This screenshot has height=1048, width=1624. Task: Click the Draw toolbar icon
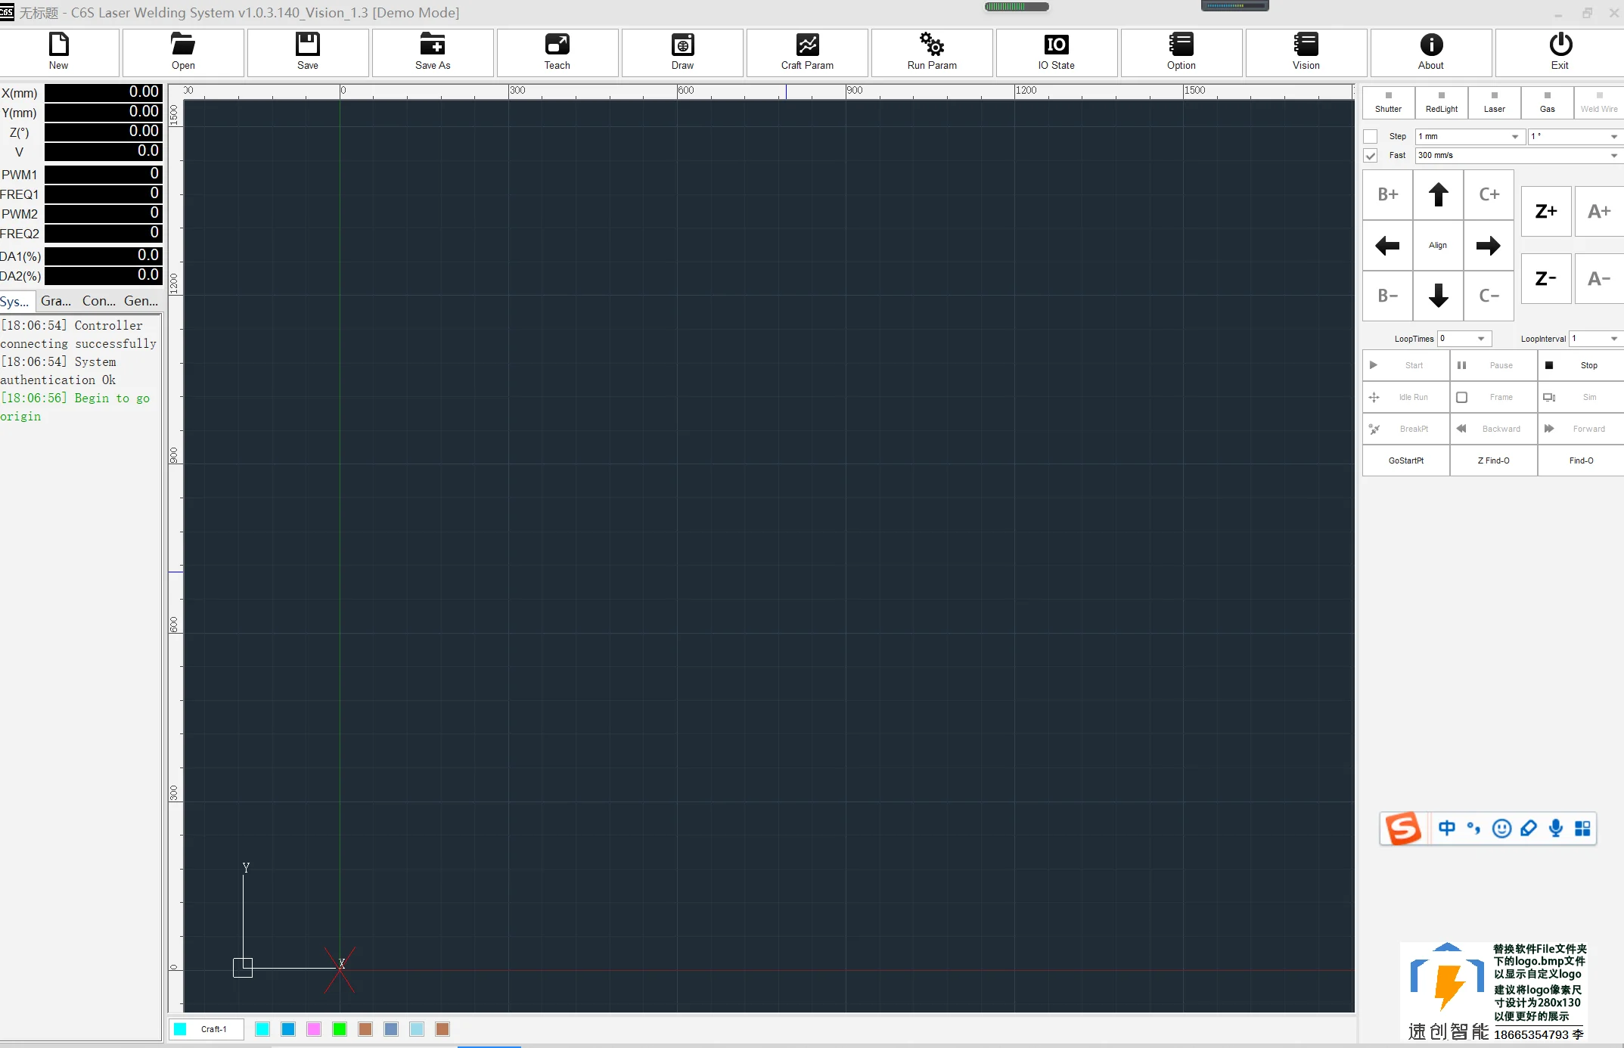(x=682, y=51)
